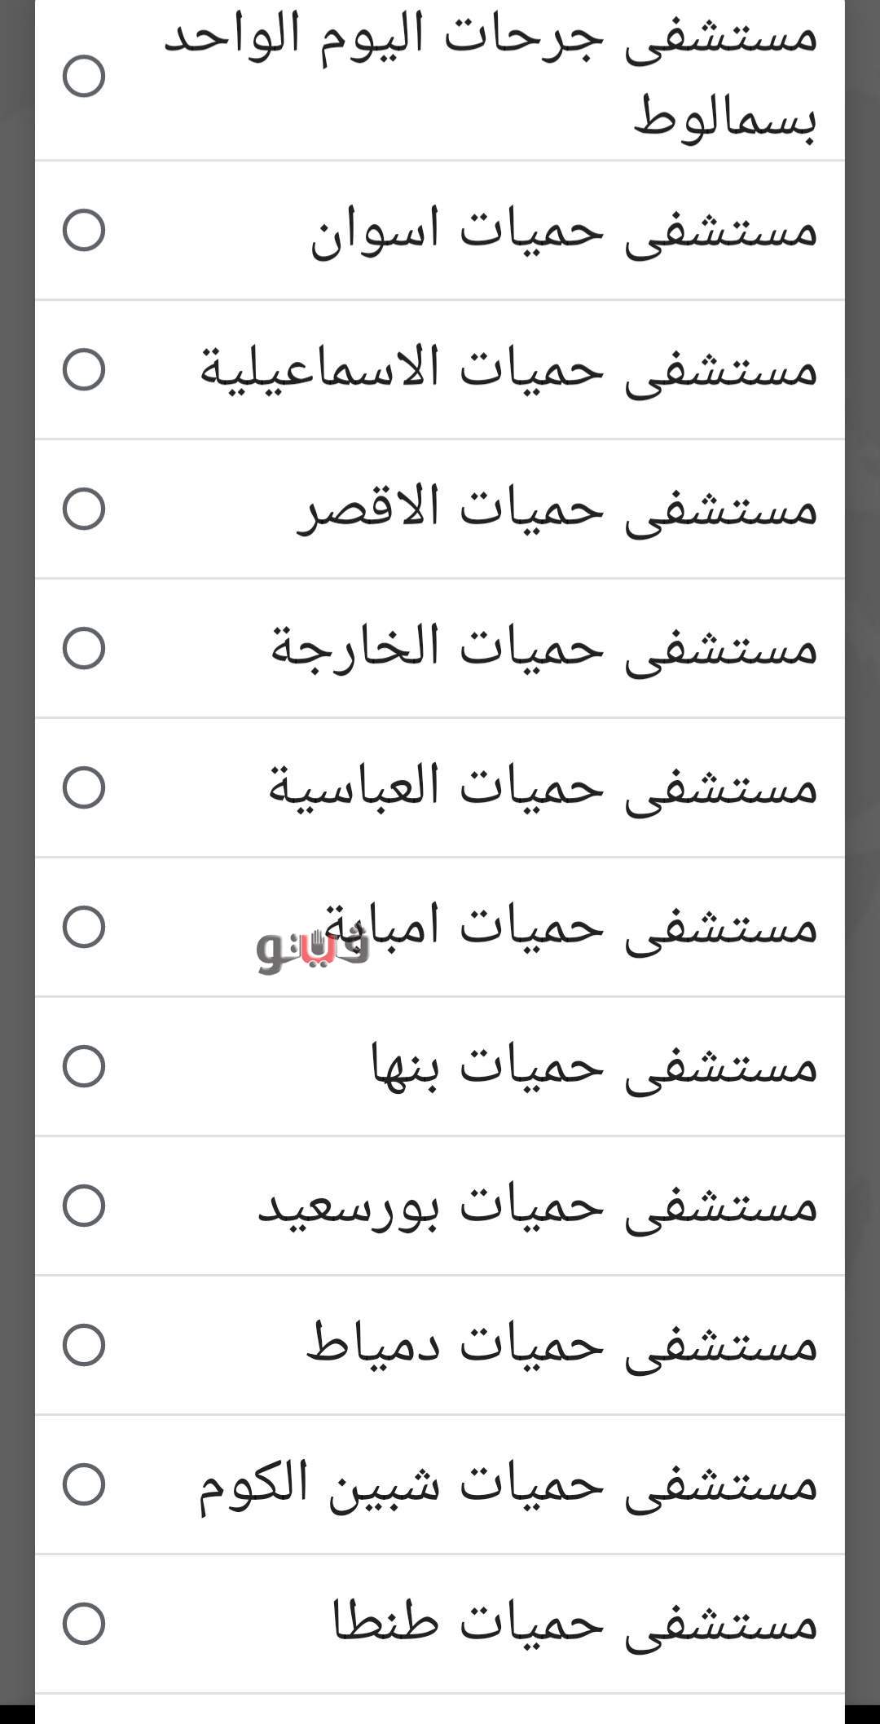
Task: Click the مستشفى حميات الاقصر list entry text
Action: click(557, 508)
